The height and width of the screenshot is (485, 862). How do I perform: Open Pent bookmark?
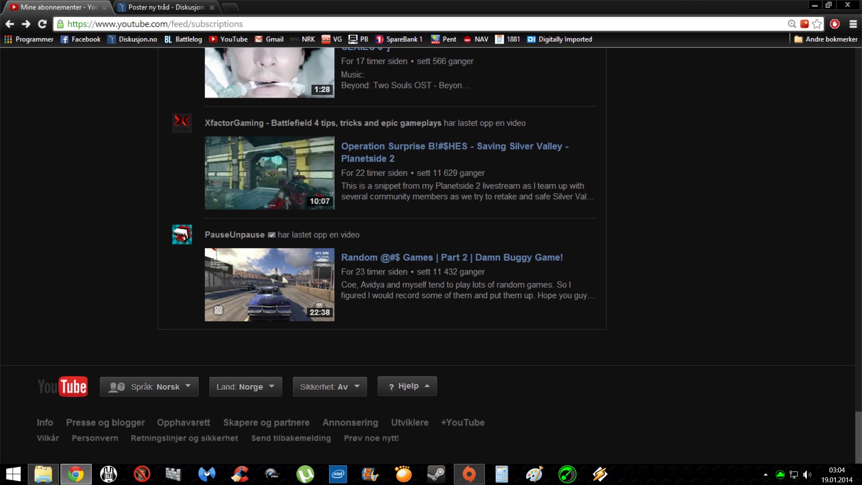[x=444, y=39]
